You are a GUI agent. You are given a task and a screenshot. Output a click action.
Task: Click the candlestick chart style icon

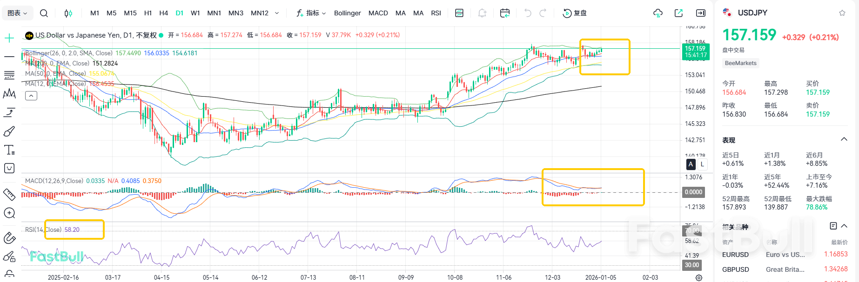coord(68,13)
